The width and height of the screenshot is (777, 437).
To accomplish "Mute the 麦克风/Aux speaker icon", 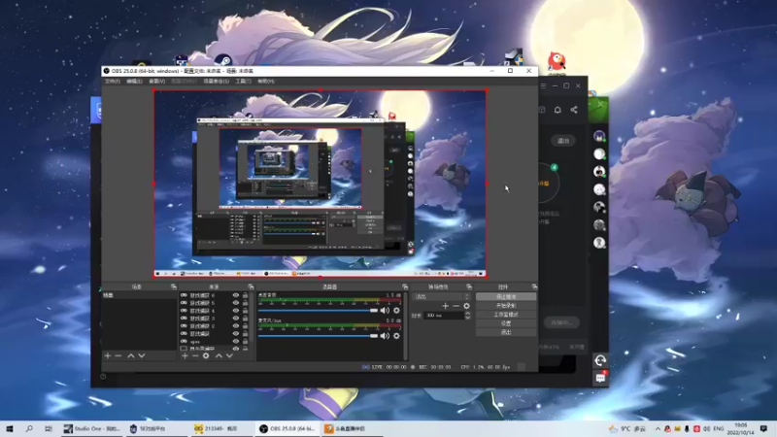I will pyautogui.click(x=385, y=335).
